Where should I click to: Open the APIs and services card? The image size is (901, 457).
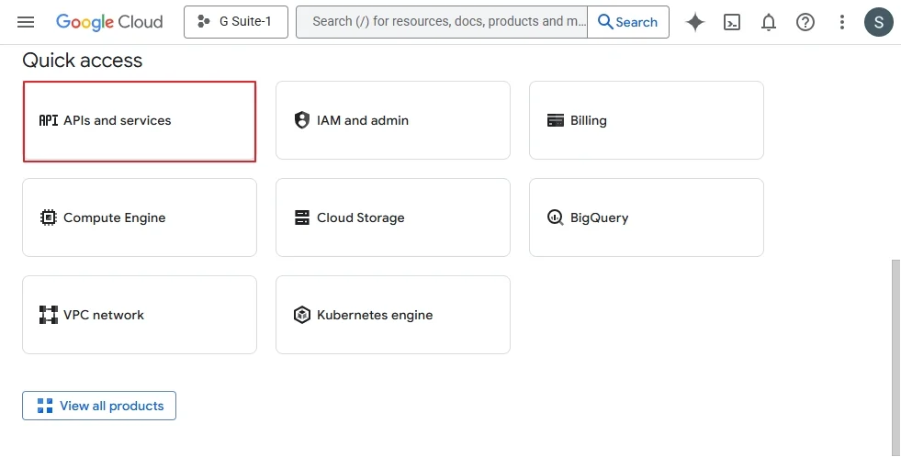[140, 121]
